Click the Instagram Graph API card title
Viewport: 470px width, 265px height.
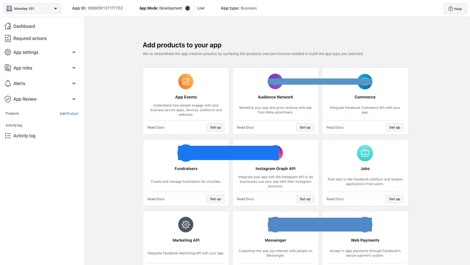[275, 169]
